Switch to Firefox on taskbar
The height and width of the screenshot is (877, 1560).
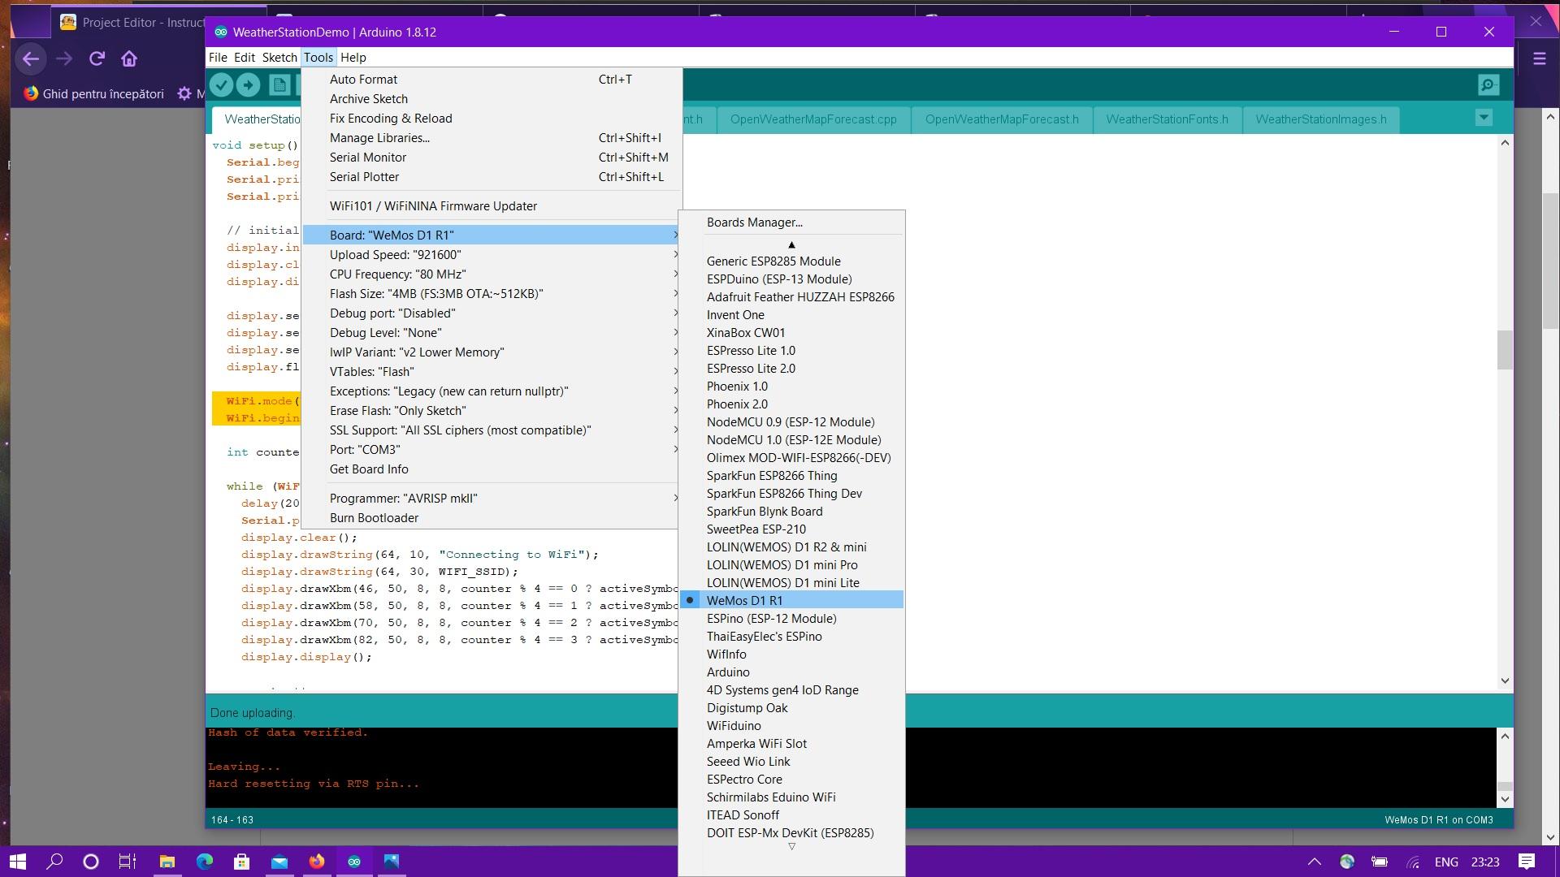[317, 862]
